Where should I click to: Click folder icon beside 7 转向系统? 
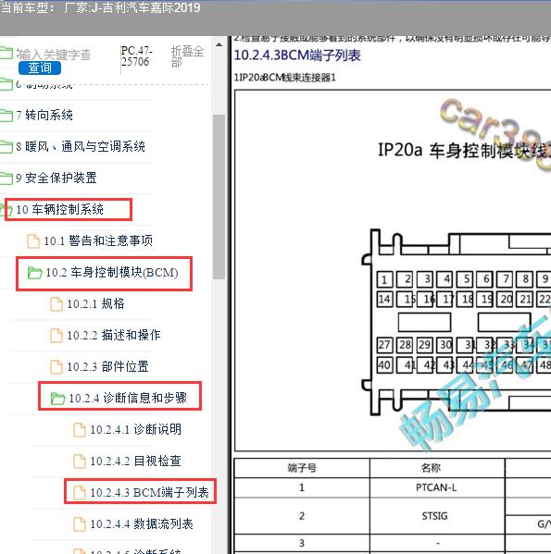pos(6,116)
